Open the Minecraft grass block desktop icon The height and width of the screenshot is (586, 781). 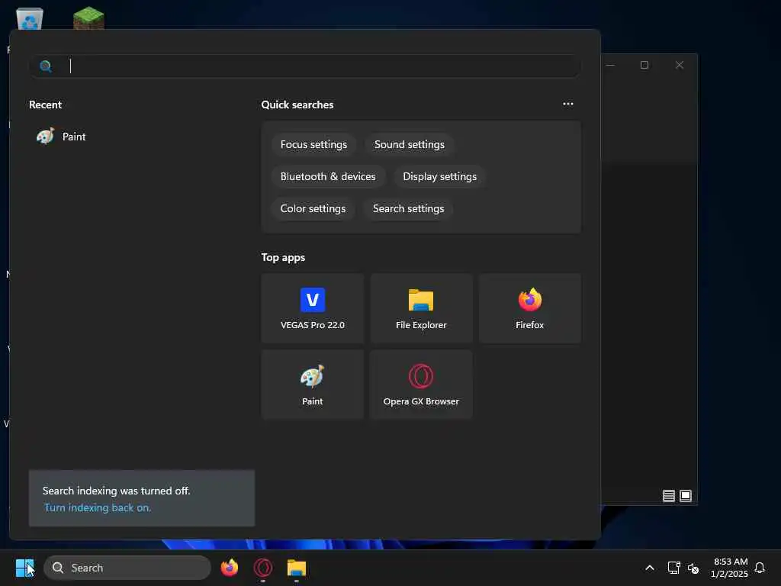(x=88, y=18)
